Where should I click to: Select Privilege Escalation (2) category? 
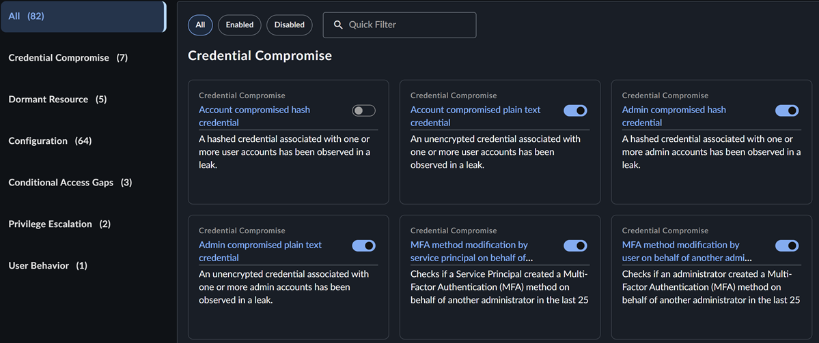(x=59, y=224)
